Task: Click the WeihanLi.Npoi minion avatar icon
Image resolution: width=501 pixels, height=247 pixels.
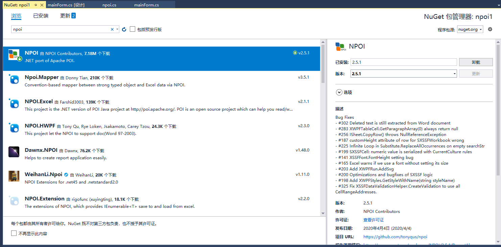Action: click(14, 176)
